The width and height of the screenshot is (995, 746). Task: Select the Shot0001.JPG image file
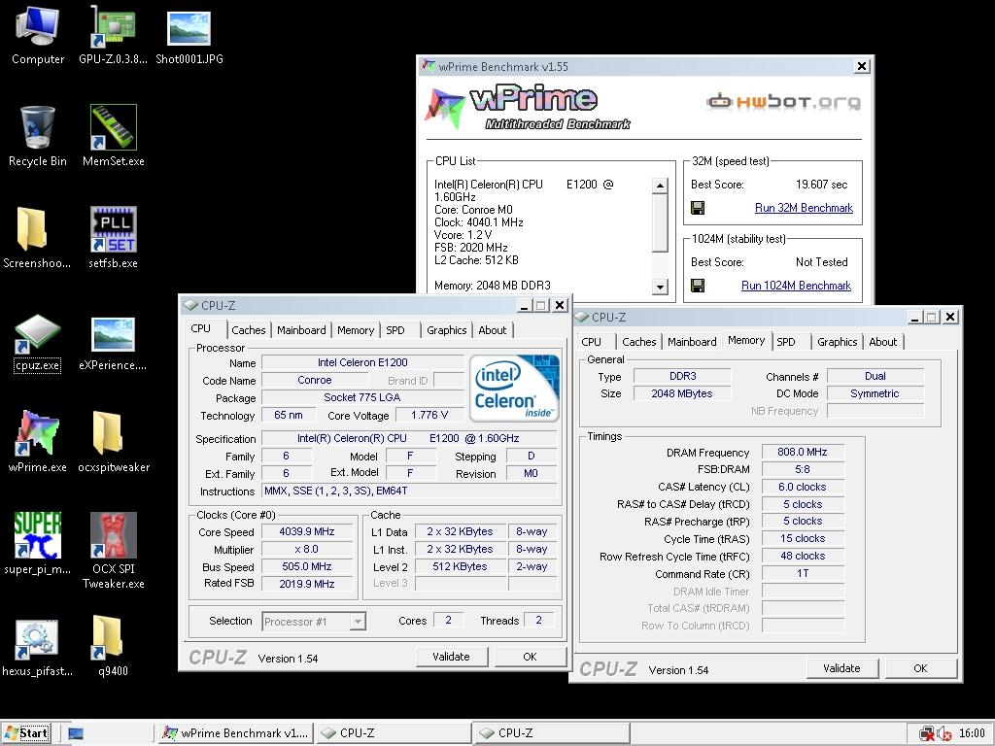pyautogui.click(x=189, y=35)
